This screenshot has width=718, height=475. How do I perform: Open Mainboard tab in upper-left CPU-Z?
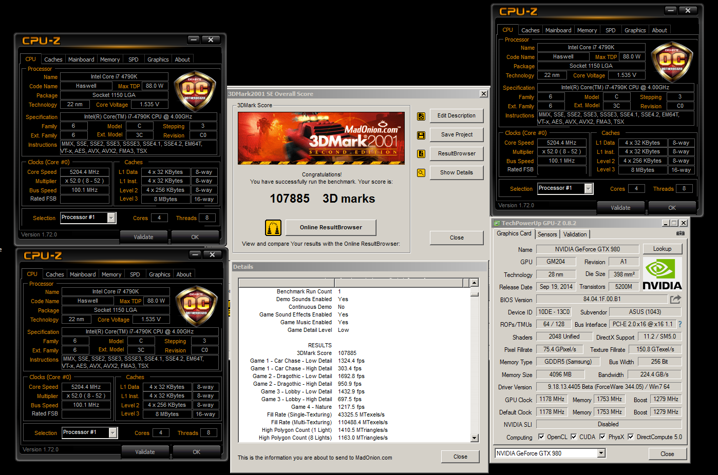point(81,60)
